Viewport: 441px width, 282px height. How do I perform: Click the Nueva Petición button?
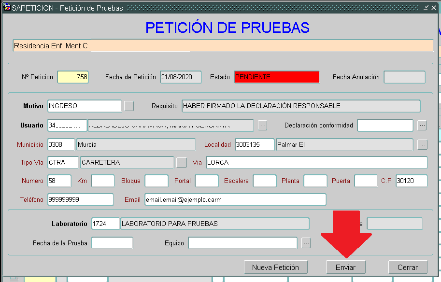point(275,267)
